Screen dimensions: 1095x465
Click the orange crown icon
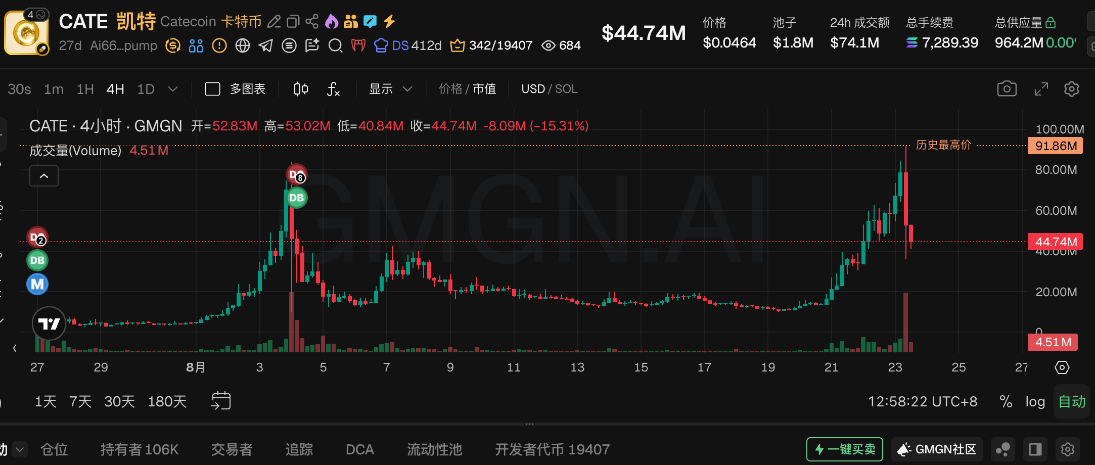(x=458, y=46)
